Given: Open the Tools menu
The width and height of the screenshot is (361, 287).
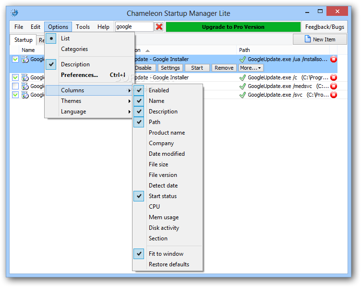Looking at the screenshot, I should pos(83,27).
